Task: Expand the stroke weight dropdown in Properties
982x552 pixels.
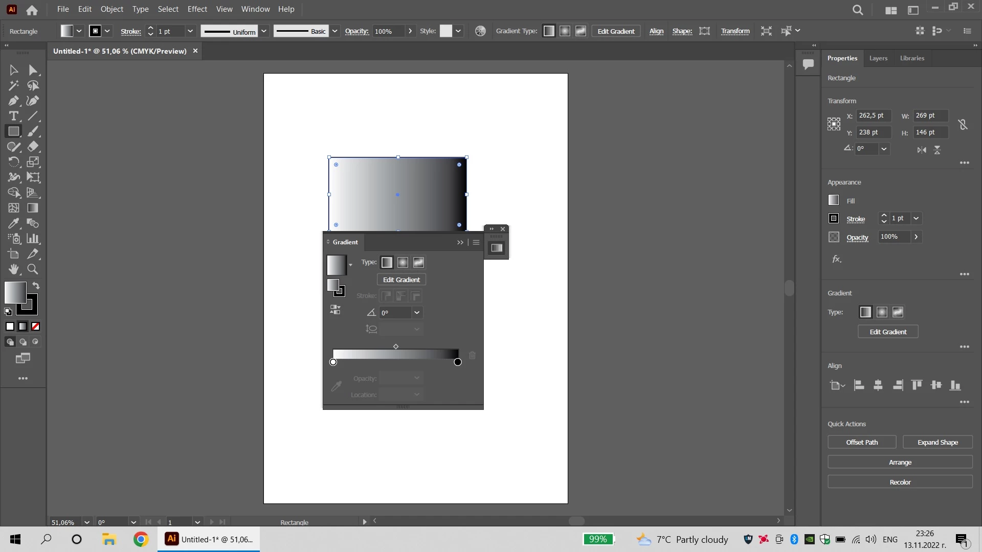Action: click(x=916, y=218)
